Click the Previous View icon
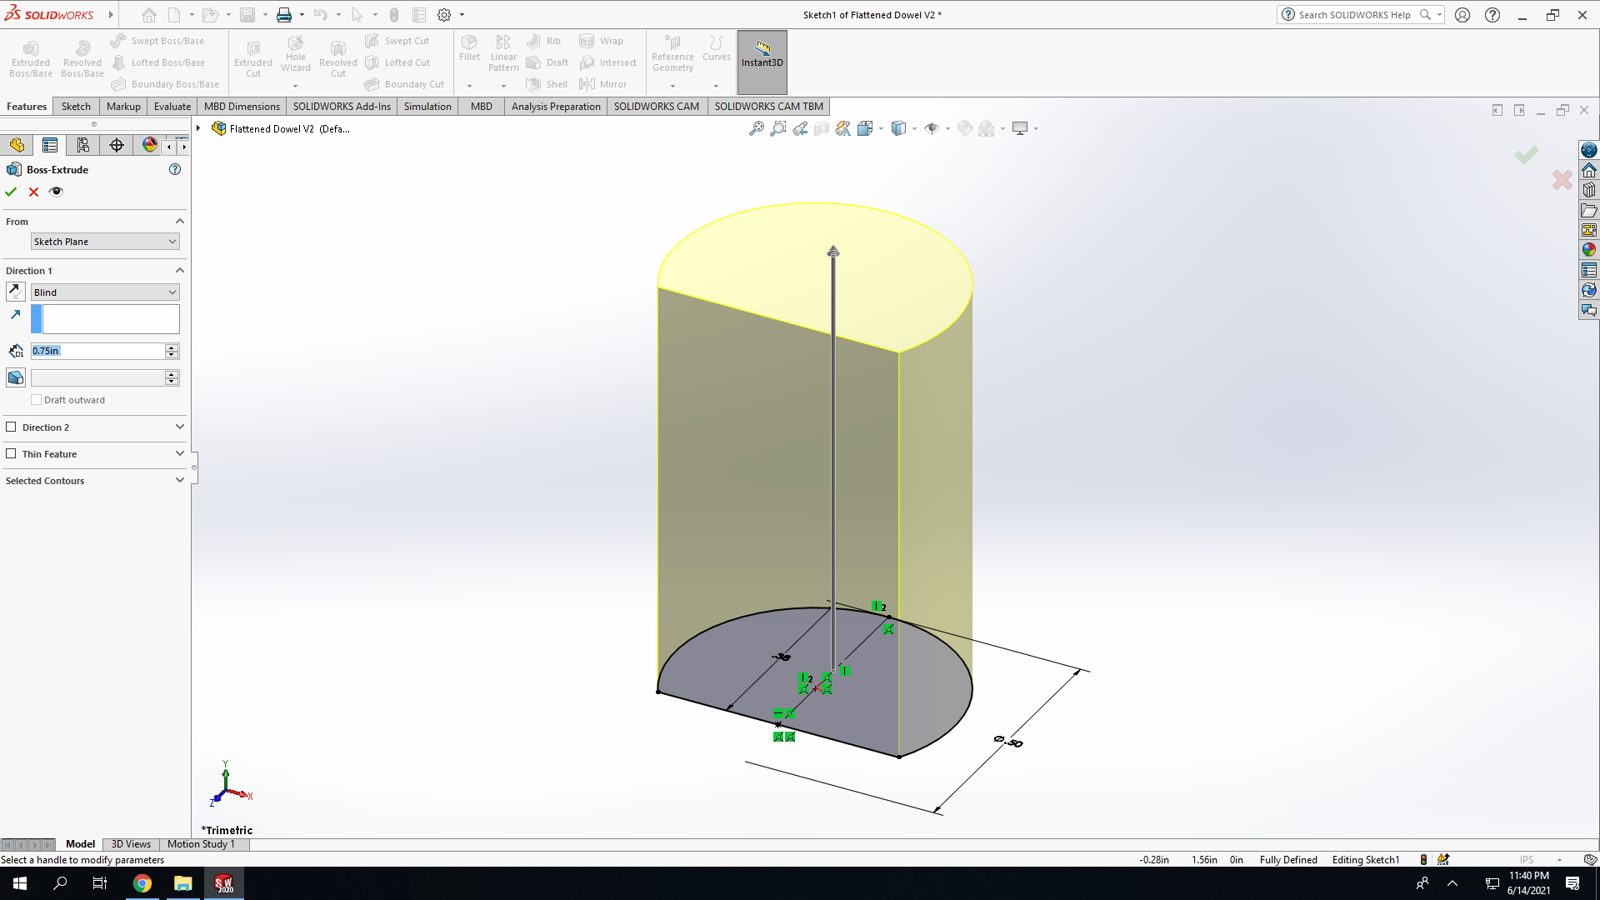 click(800, 128)
